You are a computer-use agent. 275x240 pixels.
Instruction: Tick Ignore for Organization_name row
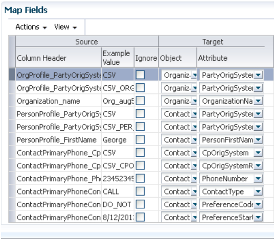(140, 101)
